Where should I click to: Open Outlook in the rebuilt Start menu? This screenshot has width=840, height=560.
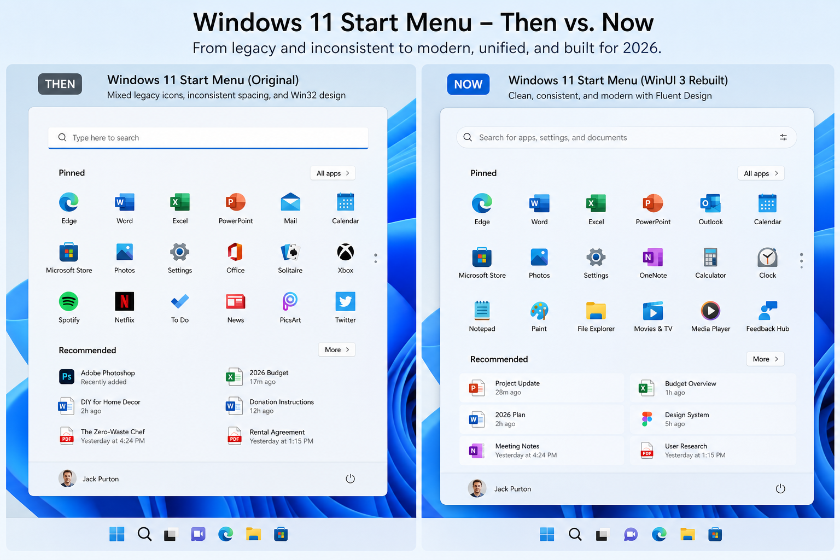[710, 209]
